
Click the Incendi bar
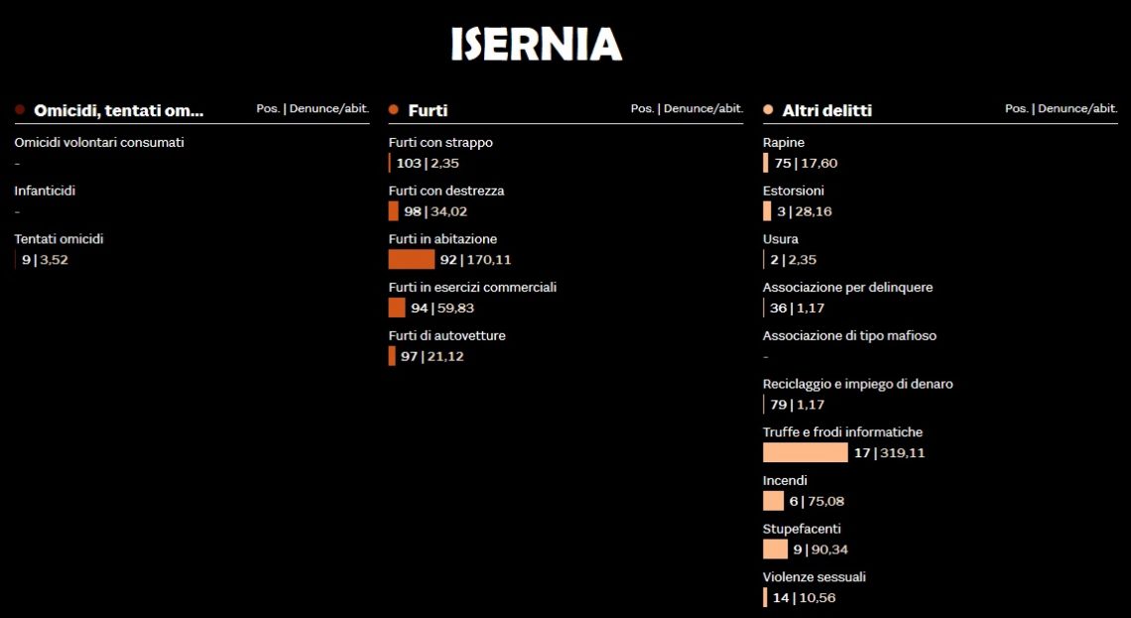[773, 501]
